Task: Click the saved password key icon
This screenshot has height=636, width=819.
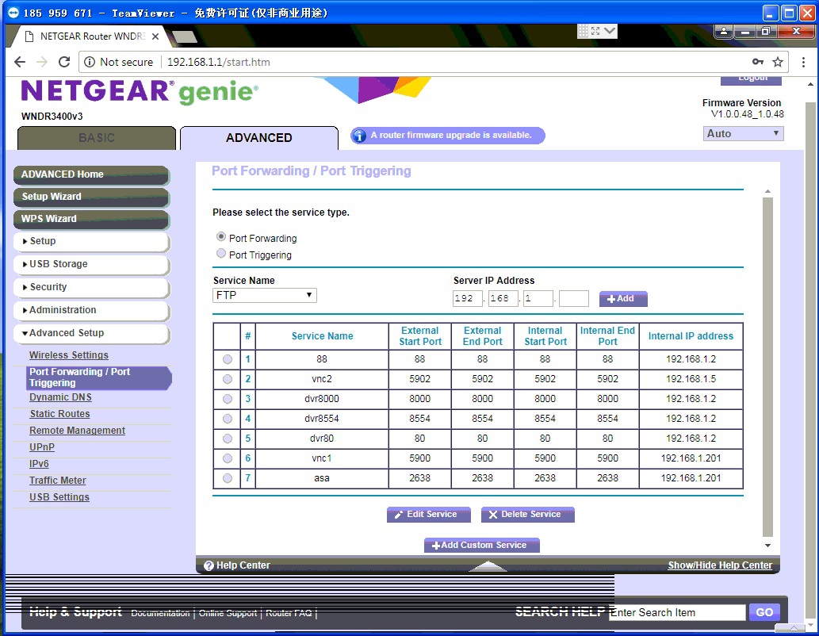Action: pos(758,62)
